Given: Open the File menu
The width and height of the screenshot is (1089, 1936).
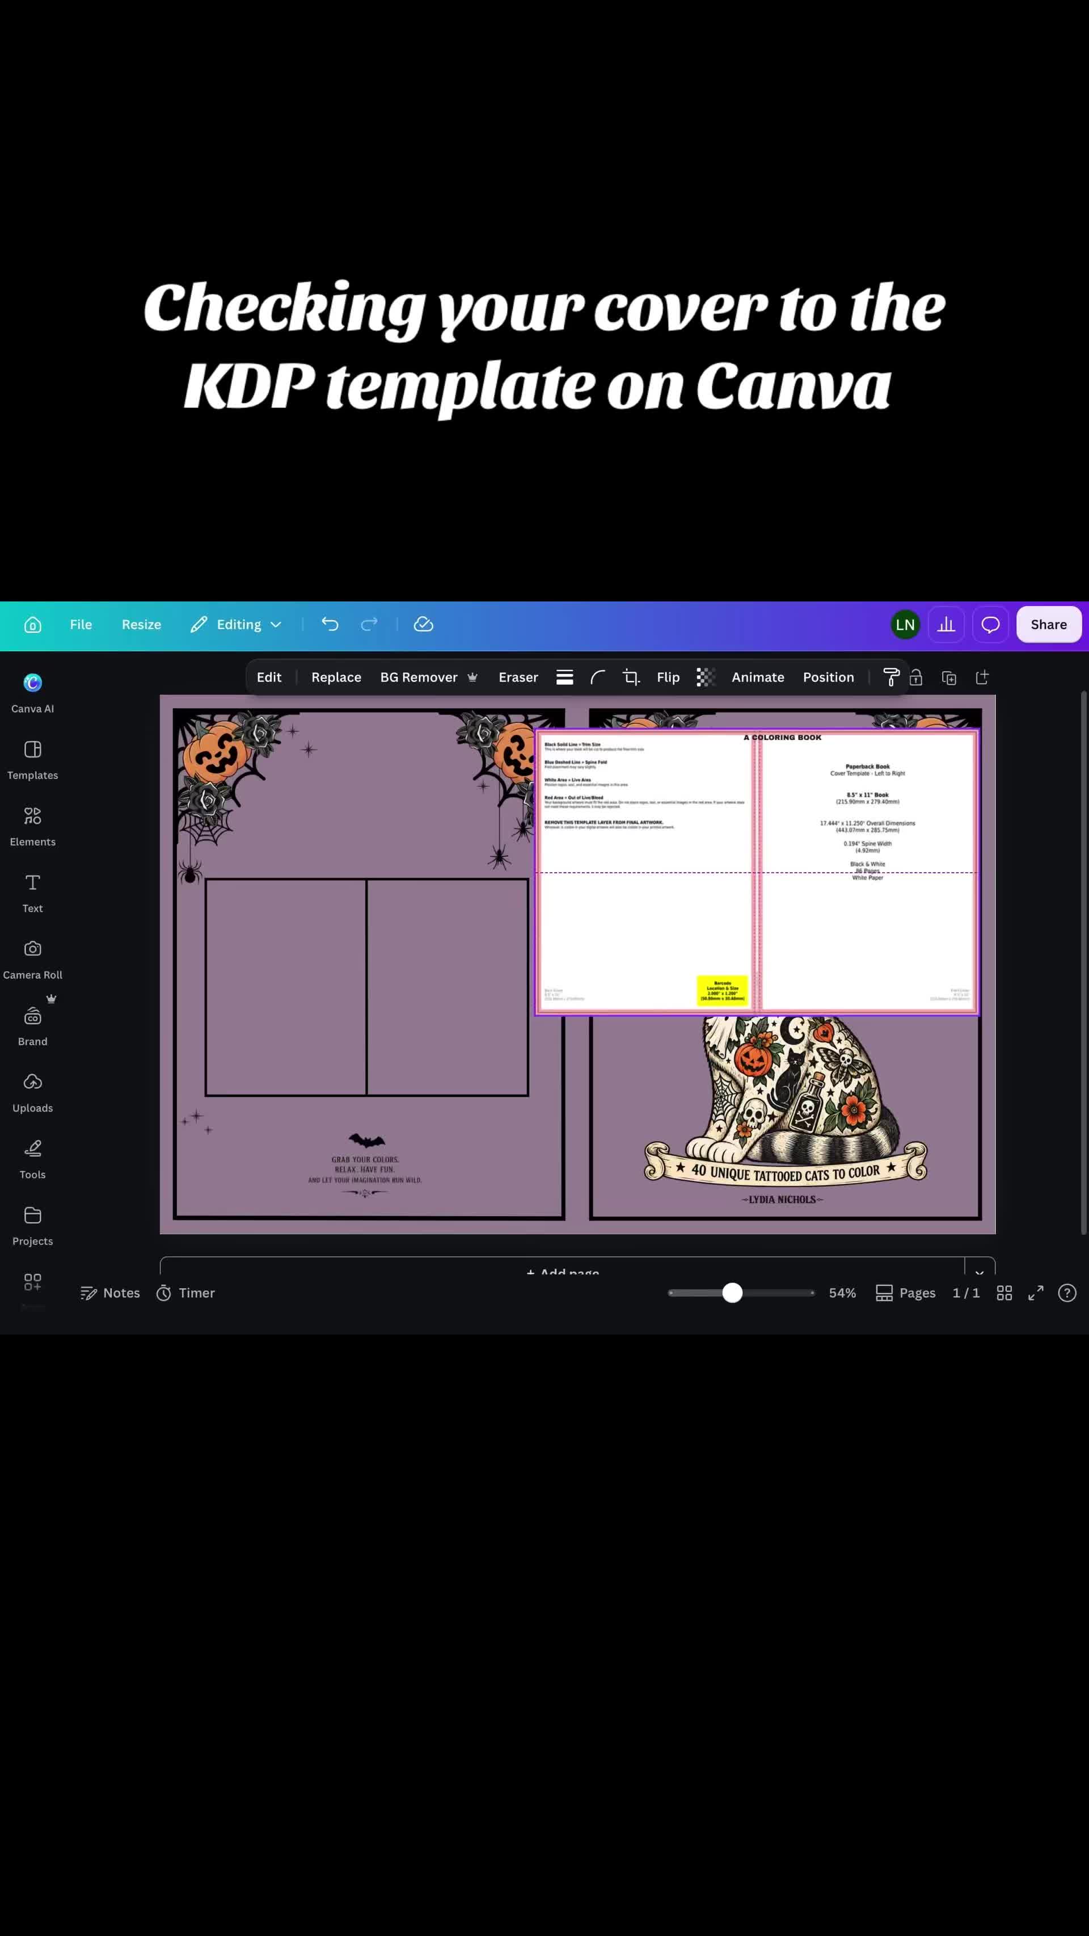Looking at the screenshot, I should point(81,624).
